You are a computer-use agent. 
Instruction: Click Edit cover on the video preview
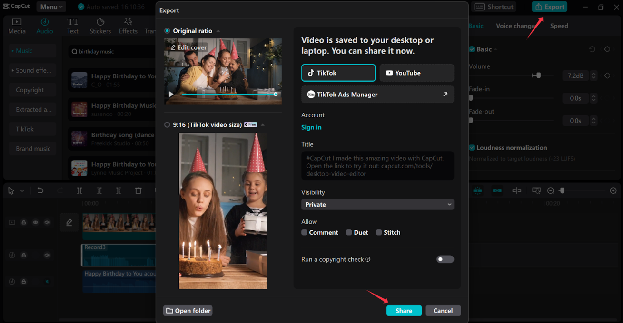[188, 47]
